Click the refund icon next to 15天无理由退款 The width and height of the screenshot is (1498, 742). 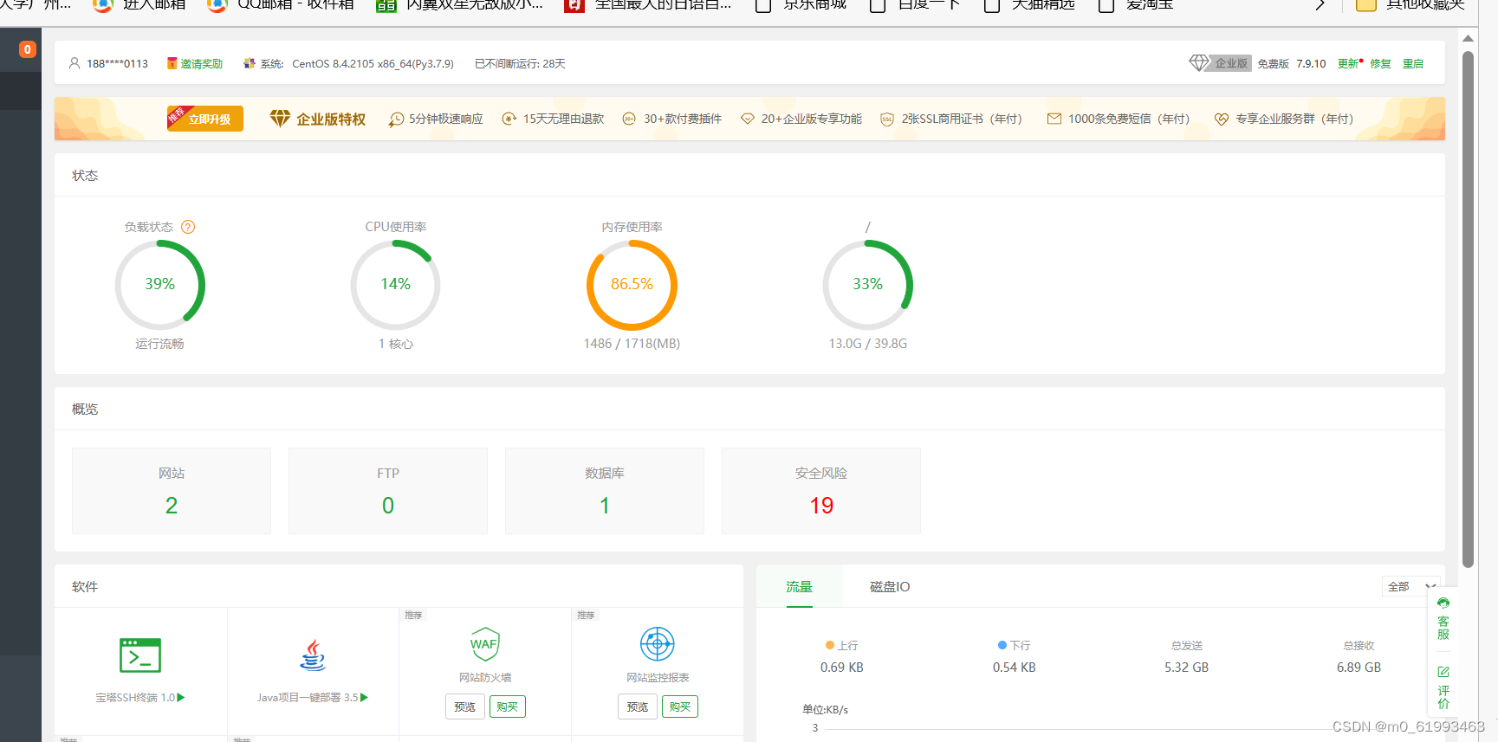point(509,119)
